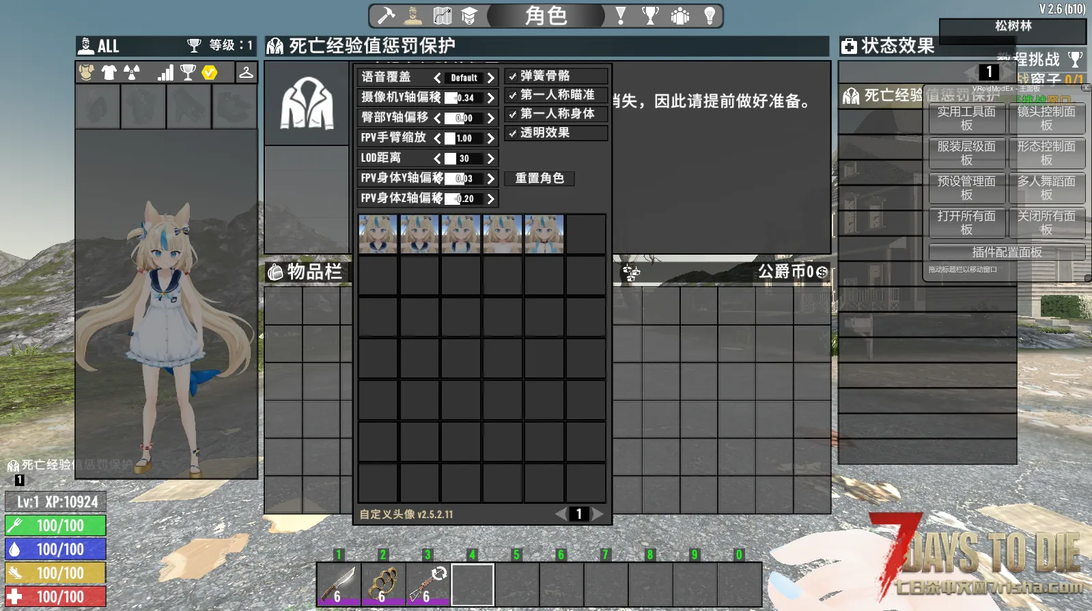The width and height of the screenshot is (1092, 611).
Task: Click left arrow for LOD距离 setting
Action: click(437, 158)
